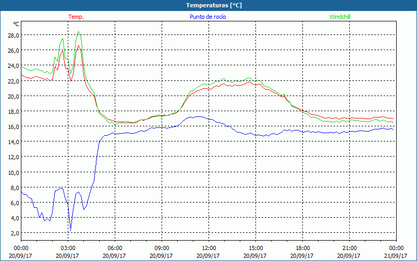Click the red temperature peak after 03:00
417x261 pixels.
[x=79, y=45]
